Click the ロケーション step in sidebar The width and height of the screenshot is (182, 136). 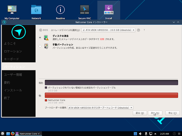13,51
